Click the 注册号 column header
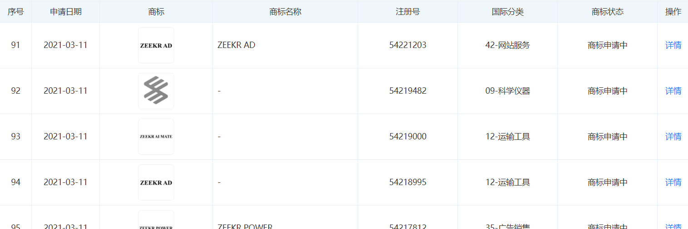 point(408,12)
